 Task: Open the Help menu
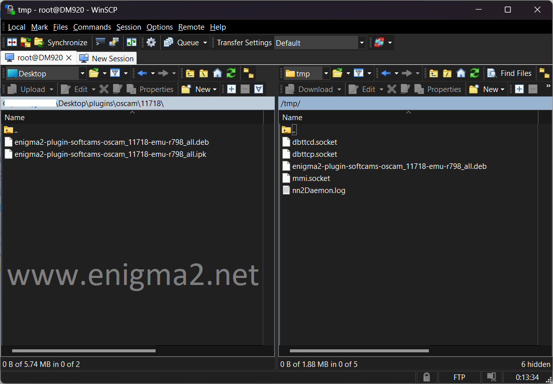(x=217, y=27)
